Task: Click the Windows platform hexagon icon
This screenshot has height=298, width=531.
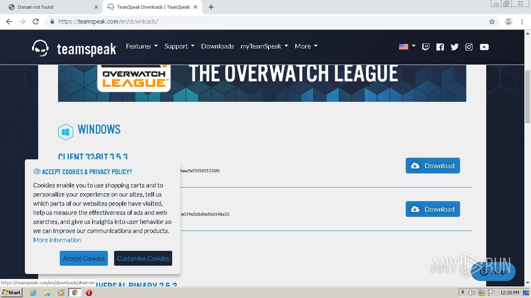Action: [66, 132]
